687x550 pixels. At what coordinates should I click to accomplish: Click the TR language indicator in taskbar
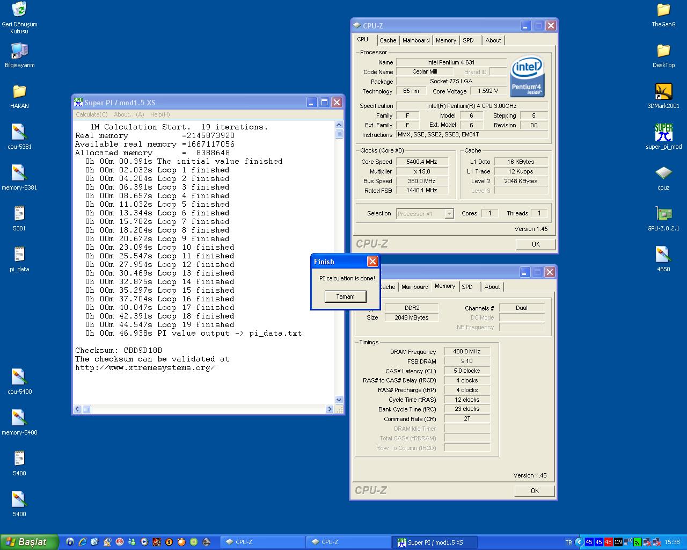568,542
